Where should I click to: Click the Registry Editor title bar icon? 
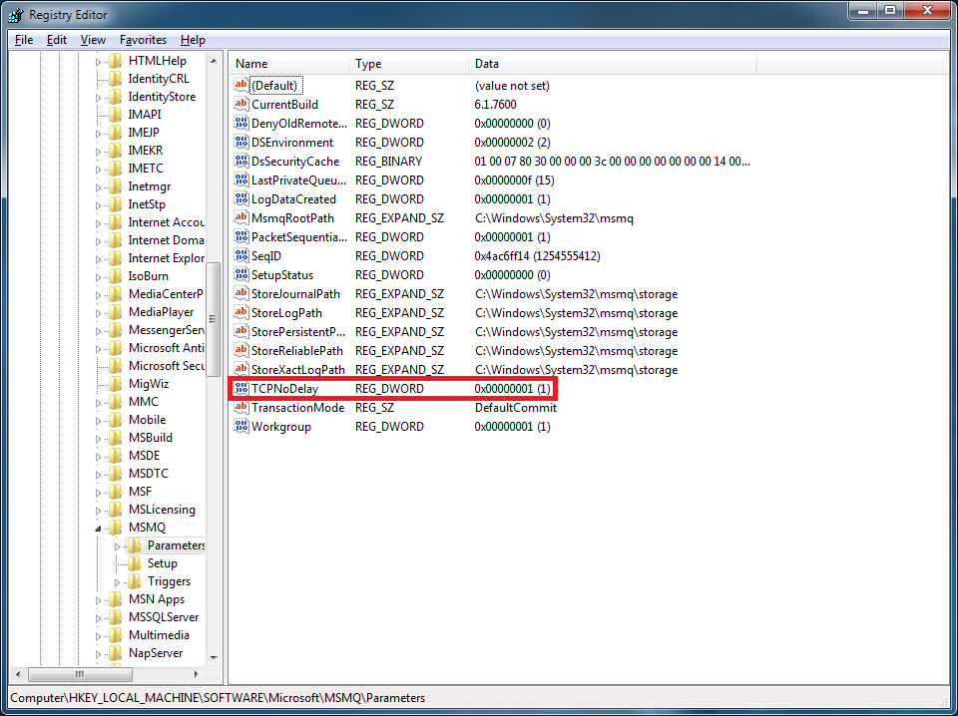17,15
